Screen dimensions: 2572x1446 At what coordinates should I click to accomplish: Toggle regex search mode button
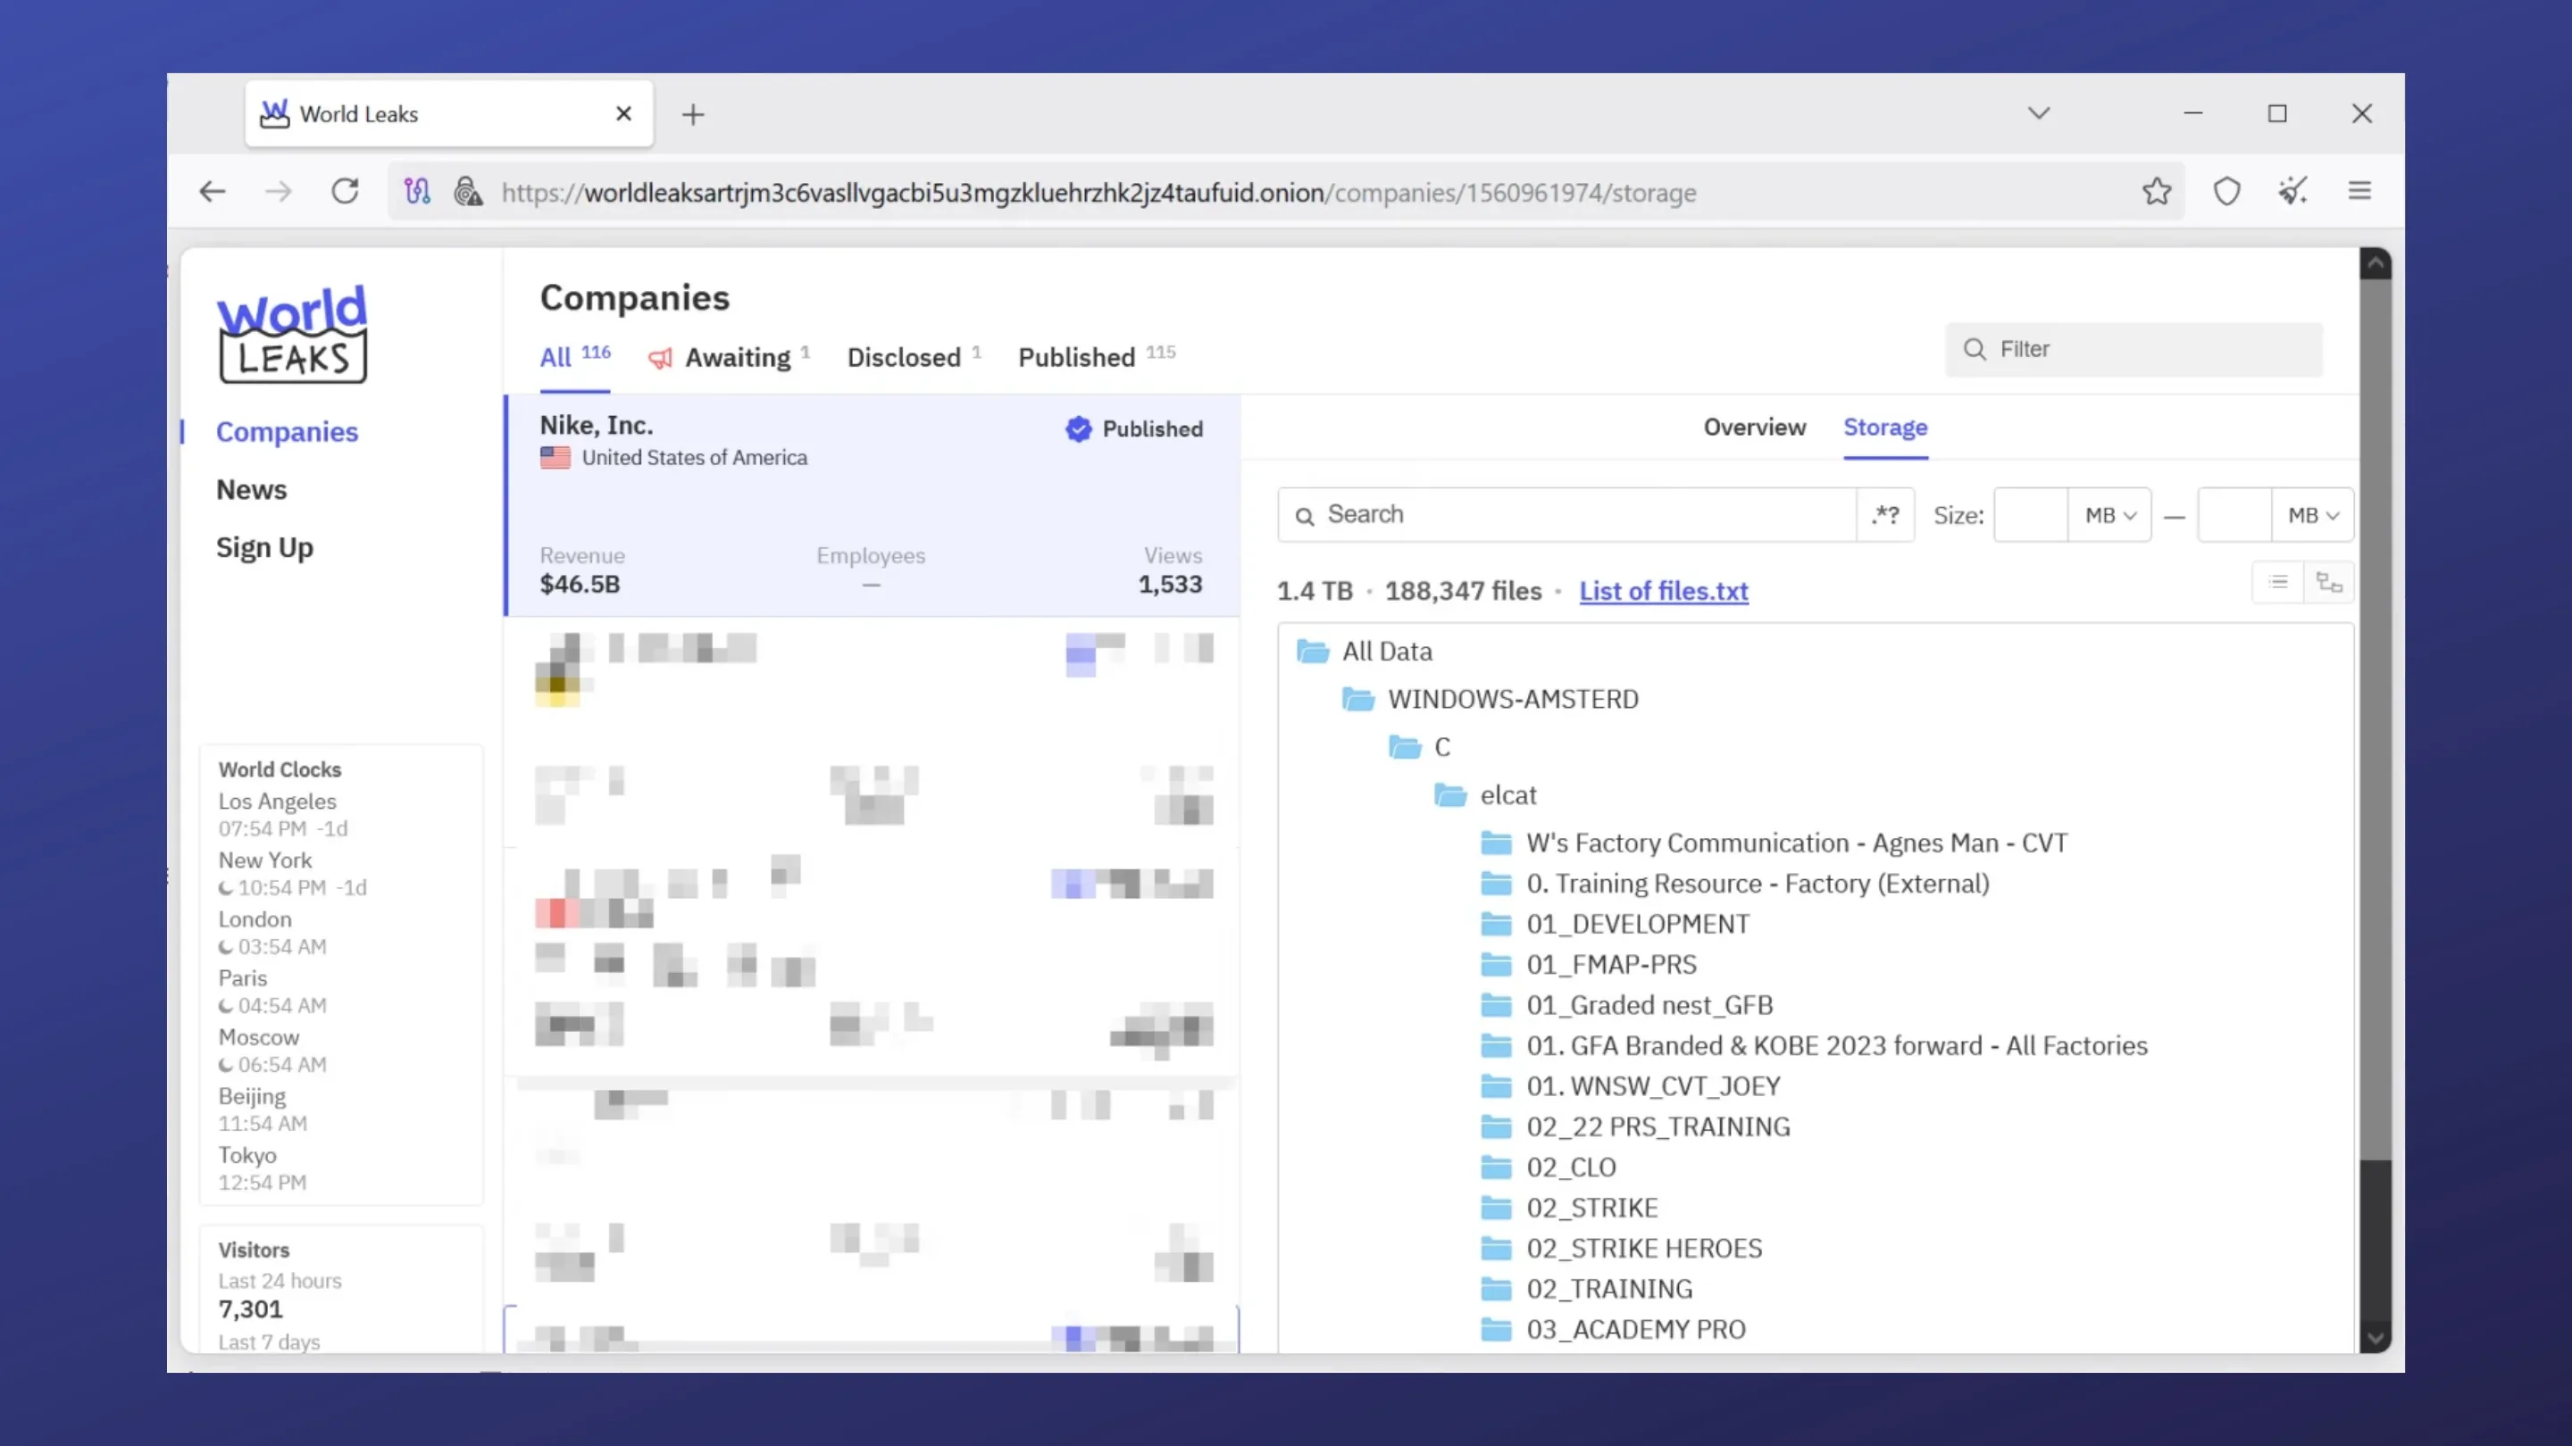[1885, 515]
